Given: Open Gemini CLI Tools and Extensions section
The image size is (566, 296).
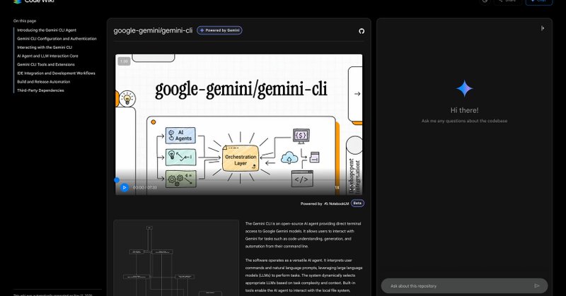Looking at the screenshot, I should 46,64.
